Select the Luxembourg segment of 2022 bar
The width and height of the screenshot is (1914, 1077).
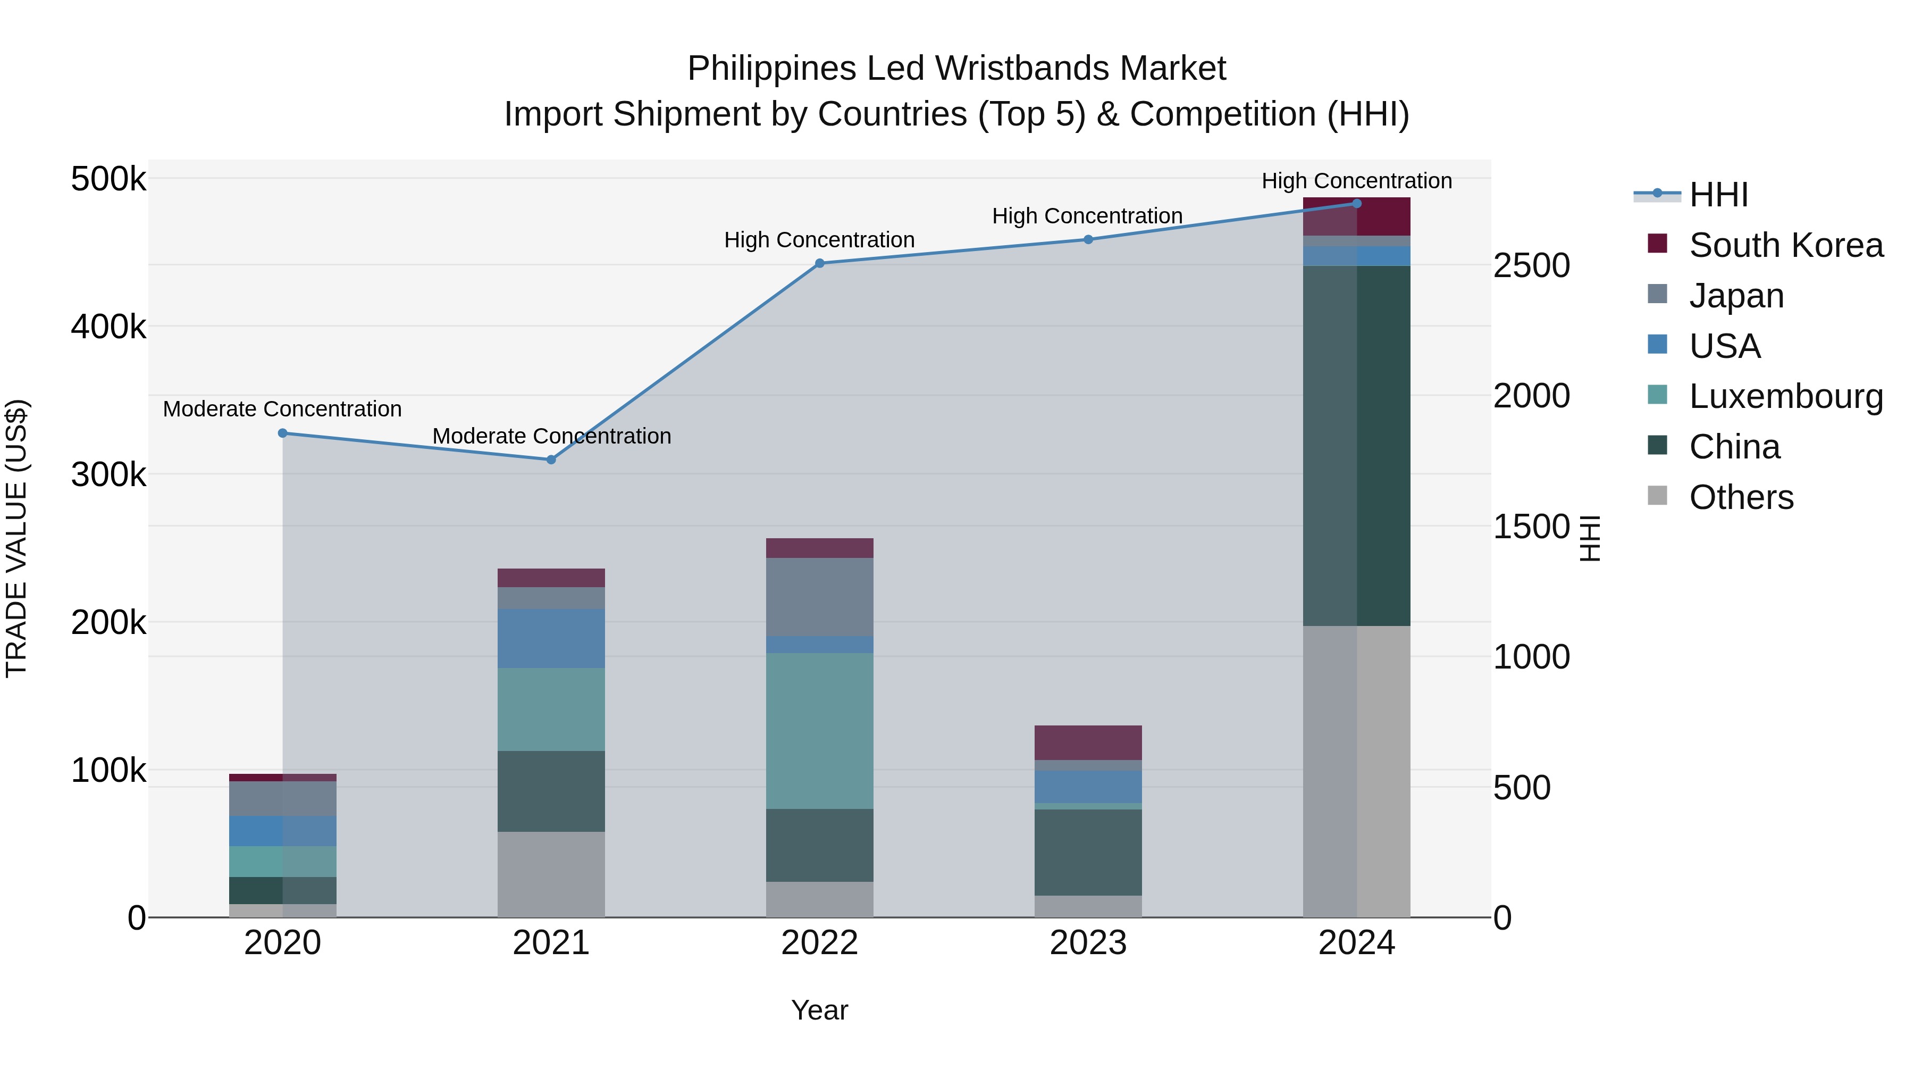click(x=819, y=731)
